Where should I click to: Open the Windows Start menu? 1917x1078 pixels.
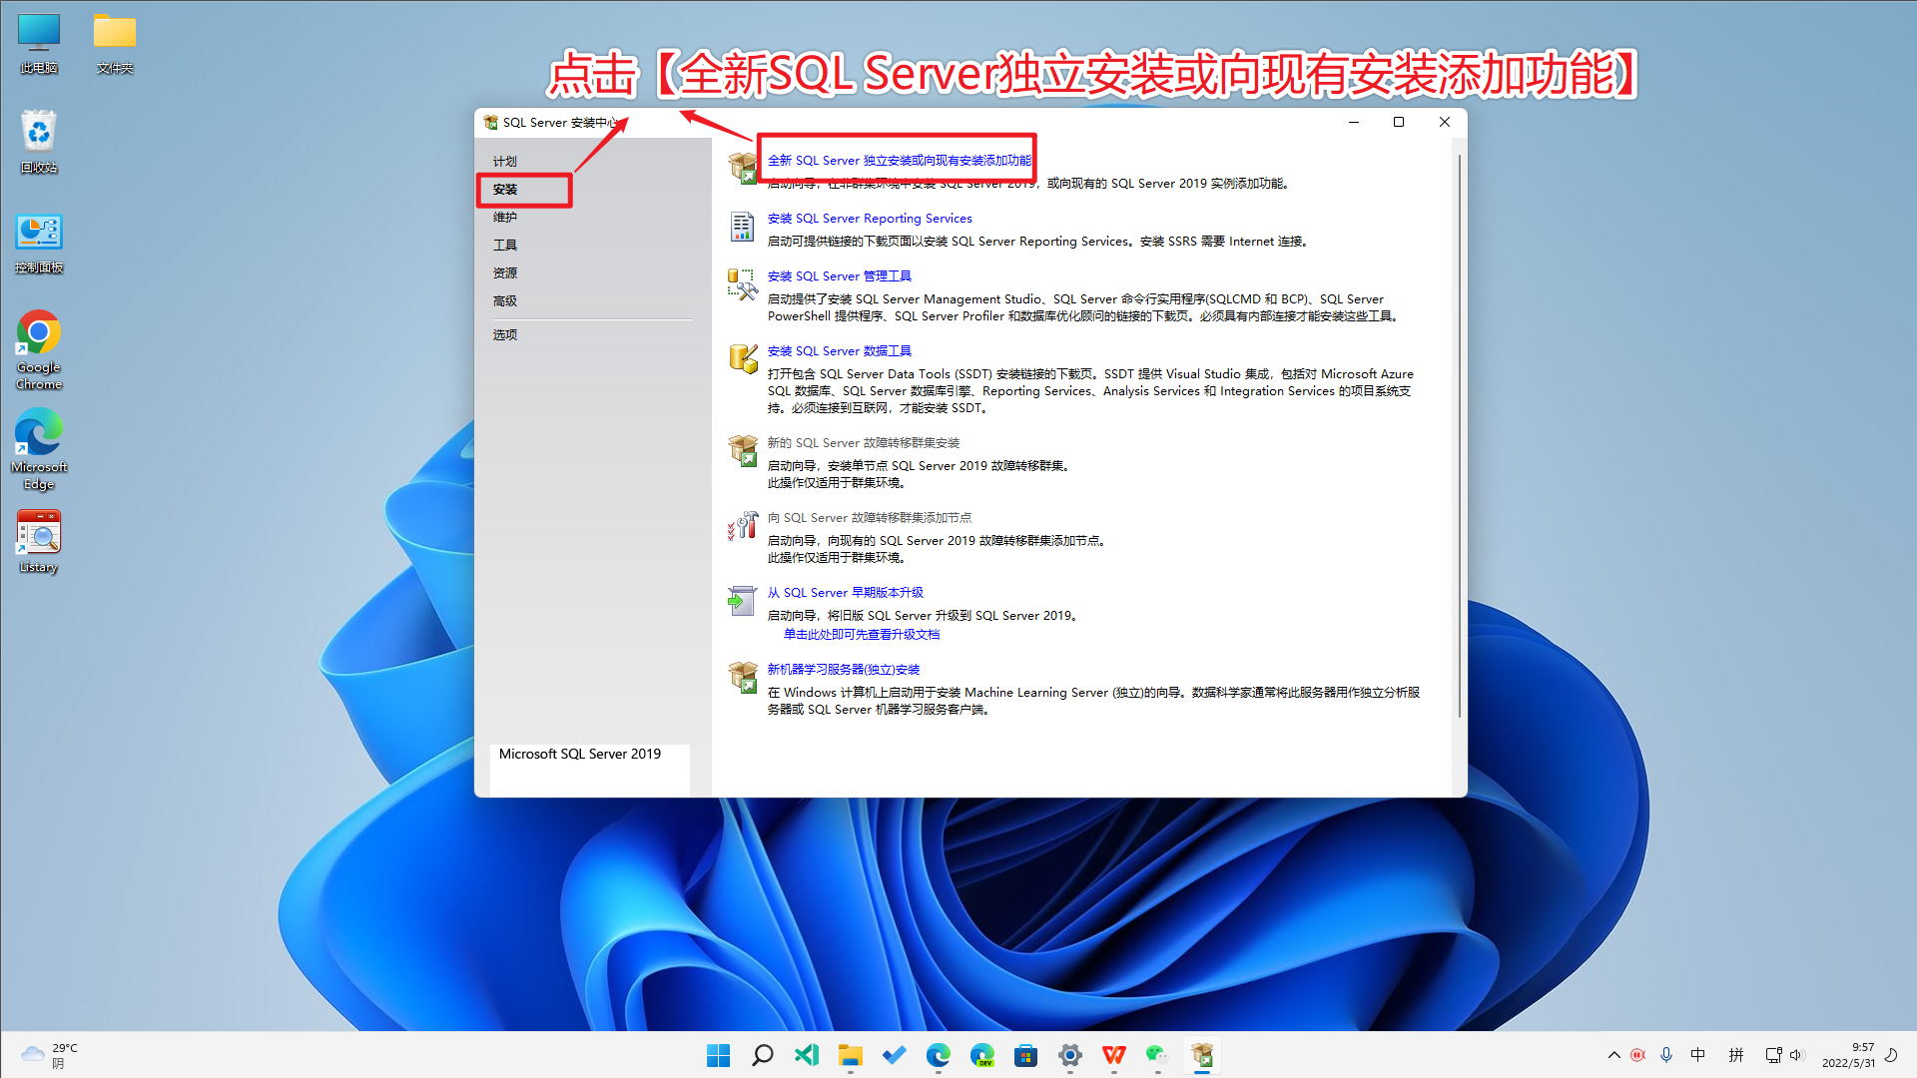(718, 1055)
